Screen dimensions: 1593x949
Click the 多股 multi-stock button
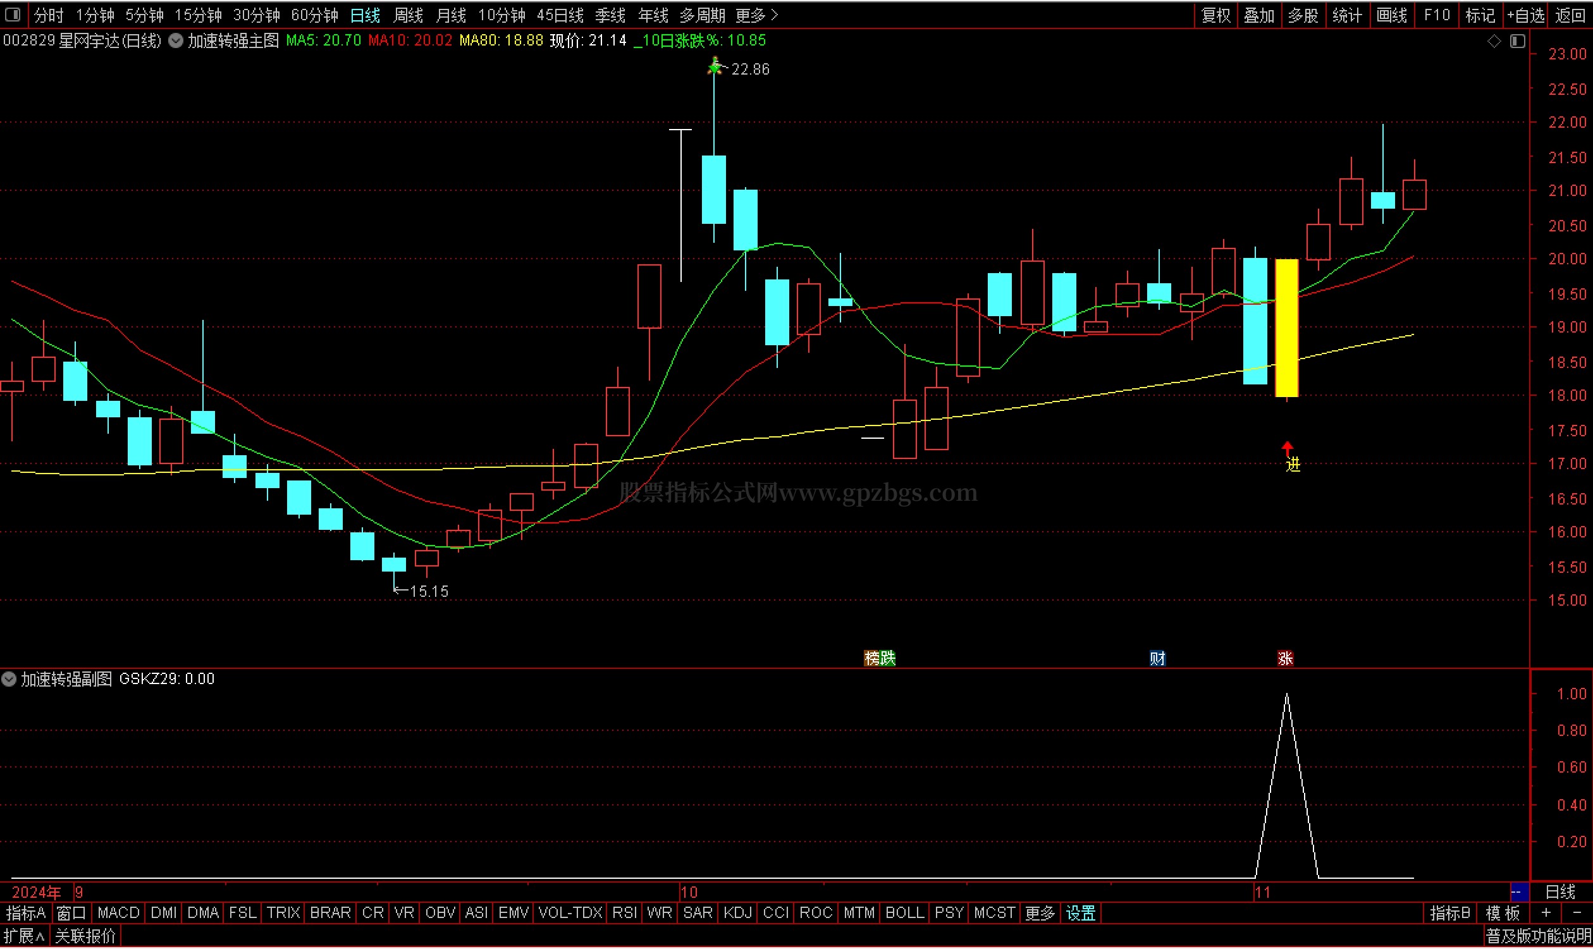pos(1303,15)
